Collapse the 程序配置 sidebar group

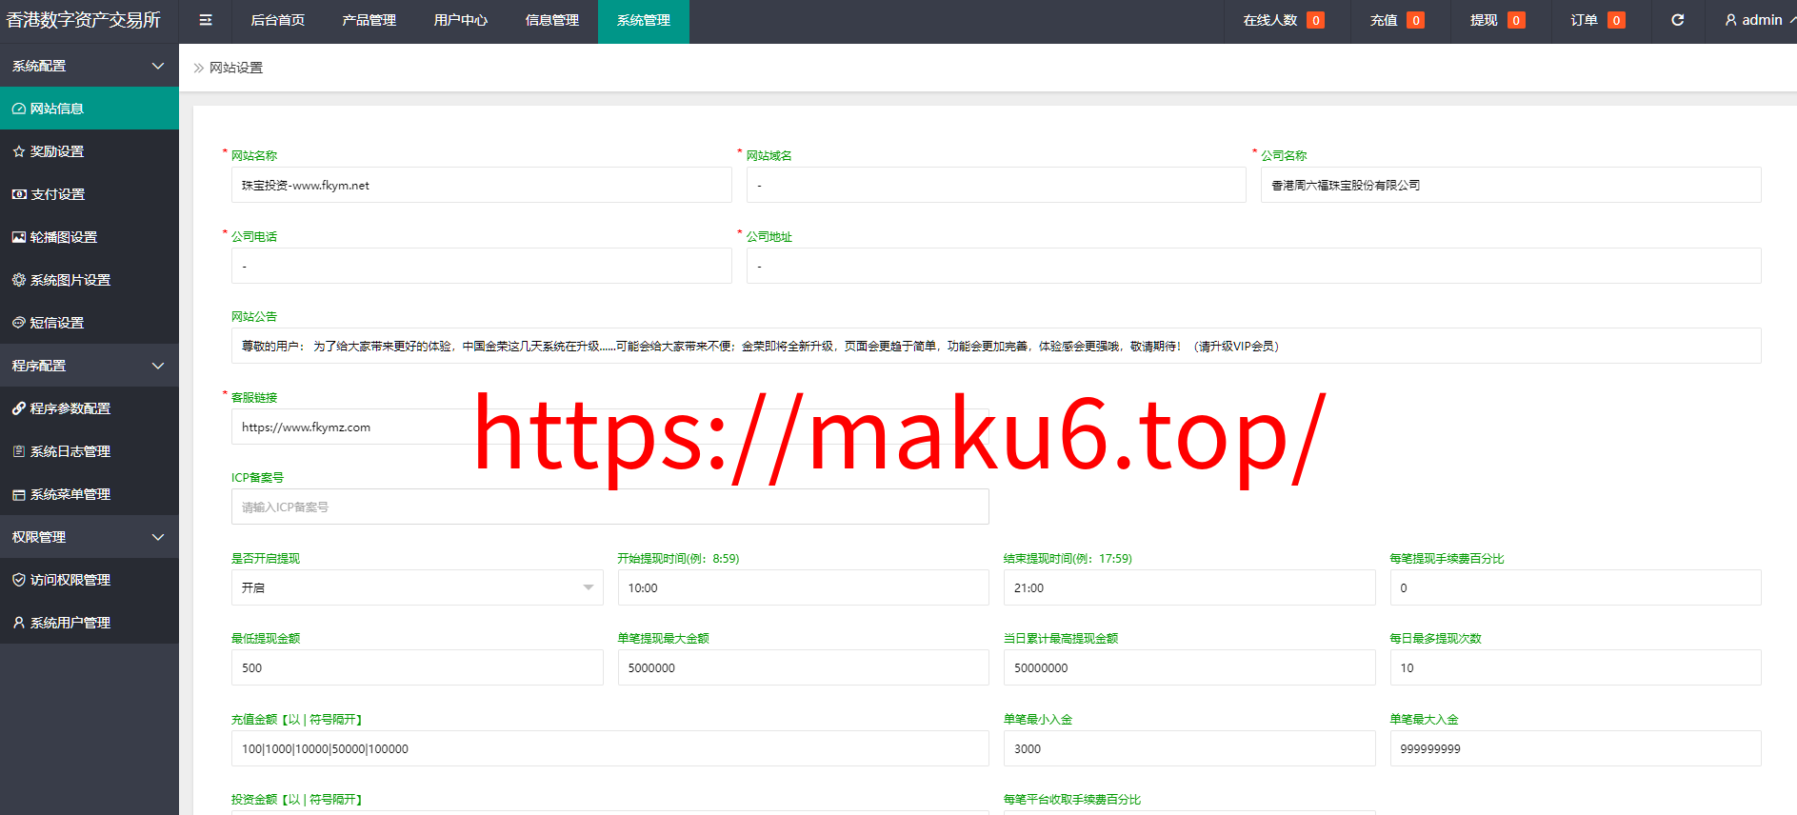click(90, 366)
